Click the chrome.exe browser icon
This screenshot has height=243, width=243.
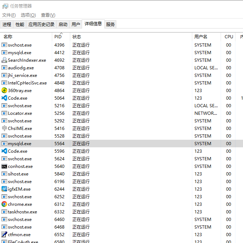pos(4,204)
